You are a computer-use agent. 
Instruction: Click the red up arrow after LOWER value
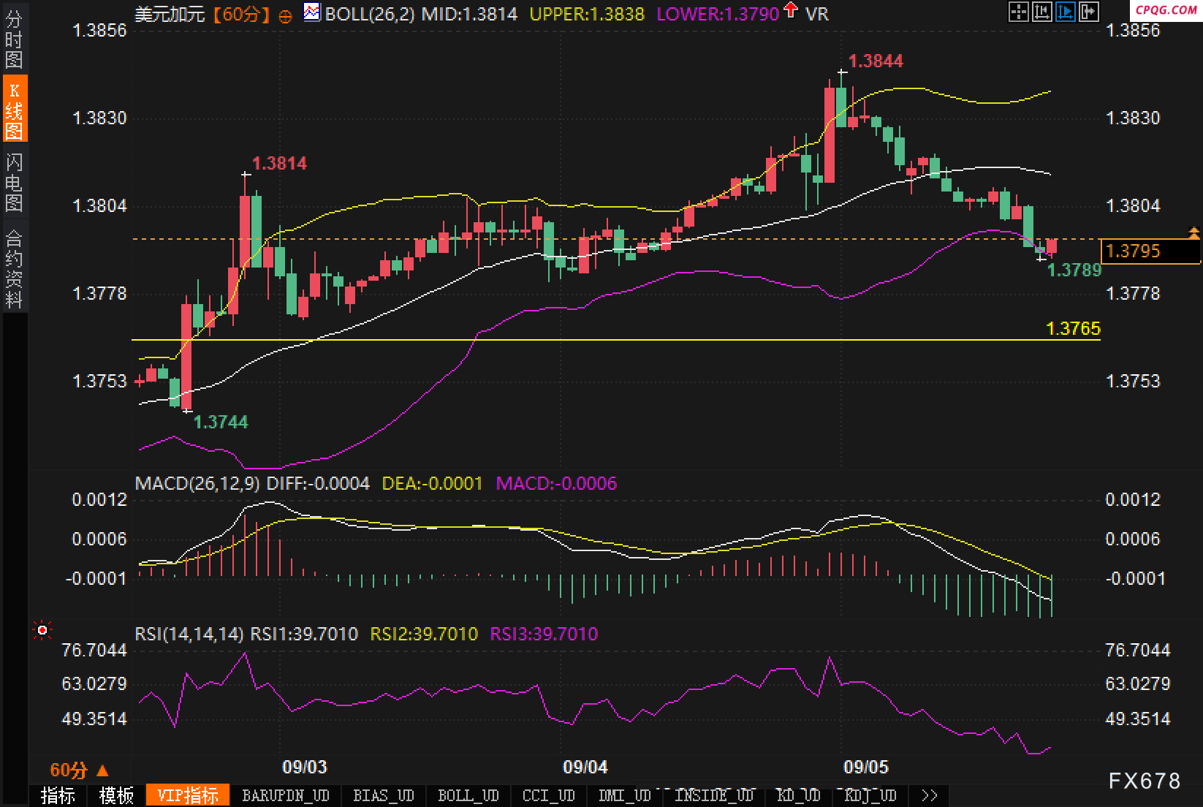point(790,11)
